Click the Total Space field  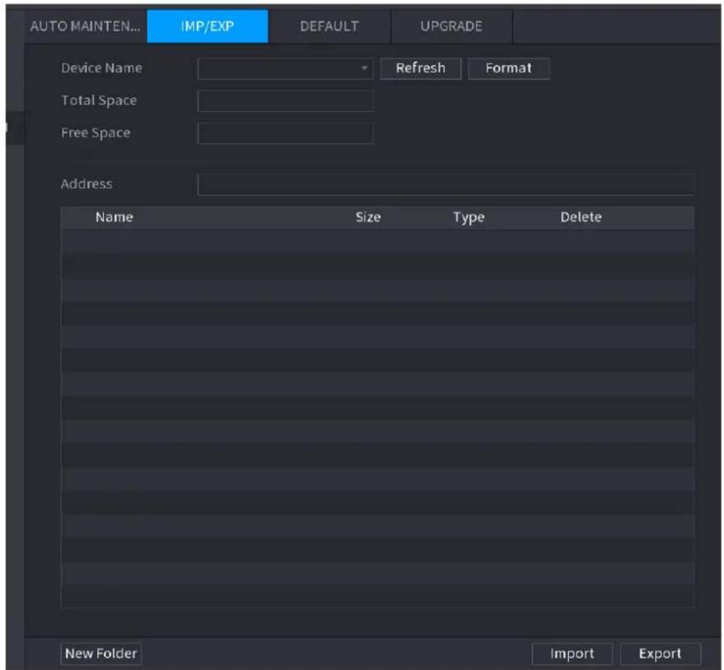(x=285, y=101)
